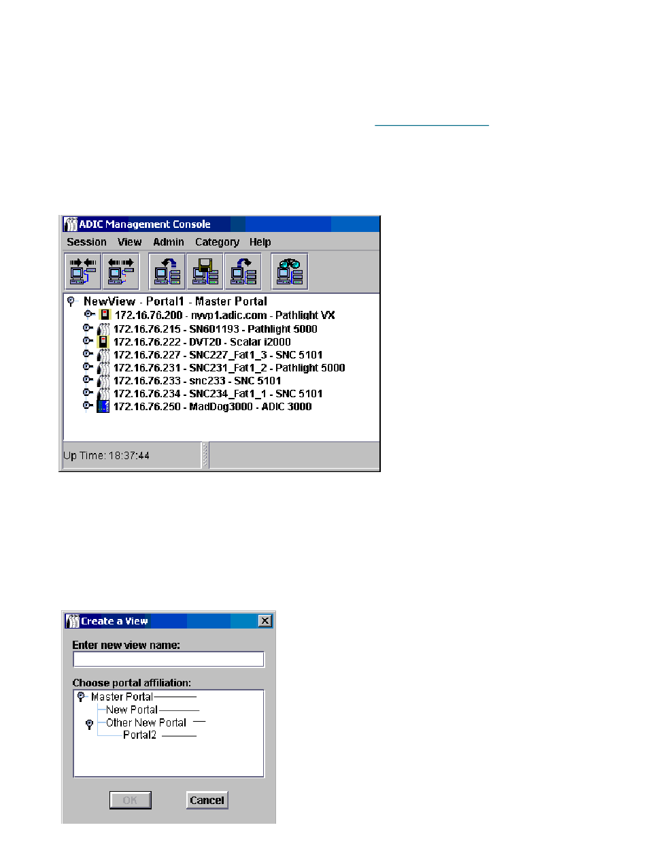Toggle the Other New Portal expander

point(88,725)
